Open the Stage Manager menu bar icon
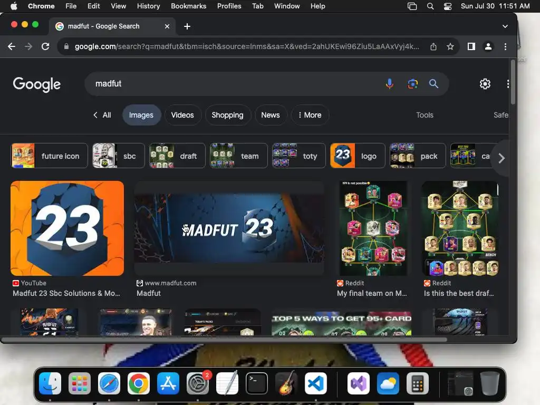Viewport: 540px width, 405px height. click(412, 6)
